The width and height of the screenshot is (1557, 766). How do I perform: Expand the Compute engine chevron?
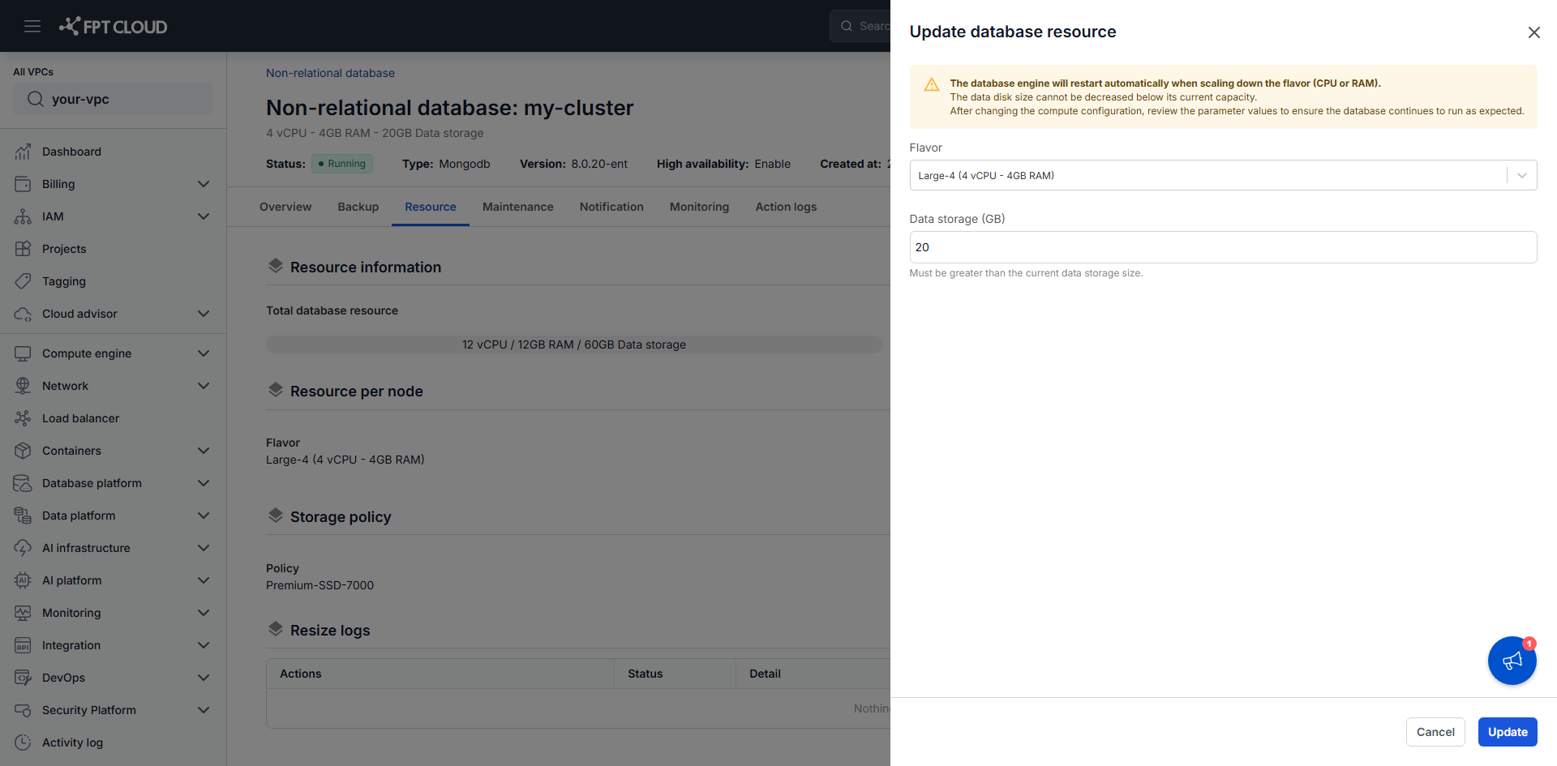click(204, 353)
